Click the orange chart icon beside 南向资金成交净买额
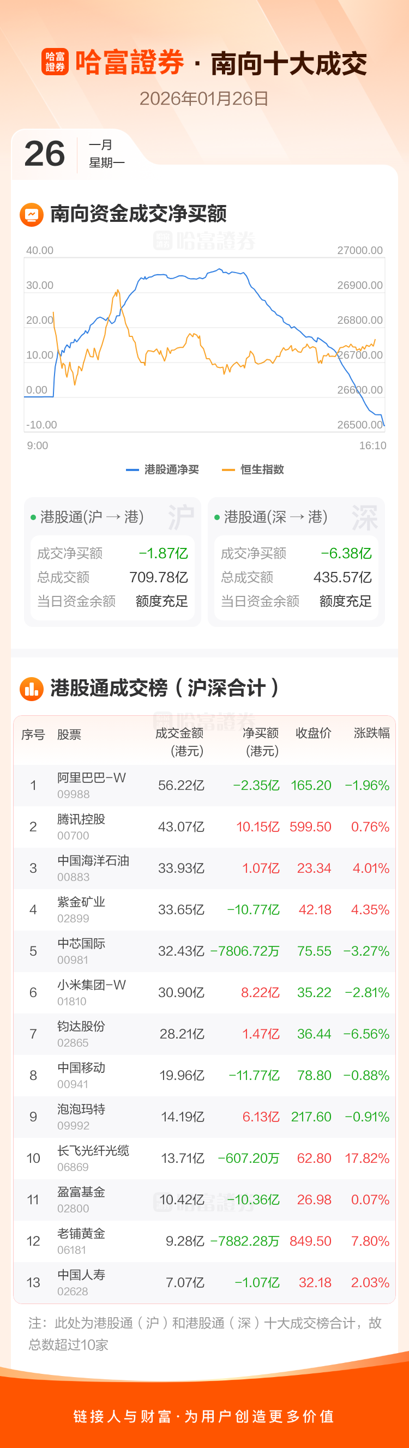Viewport: 409px width, 1448px height. pos(32,214)
